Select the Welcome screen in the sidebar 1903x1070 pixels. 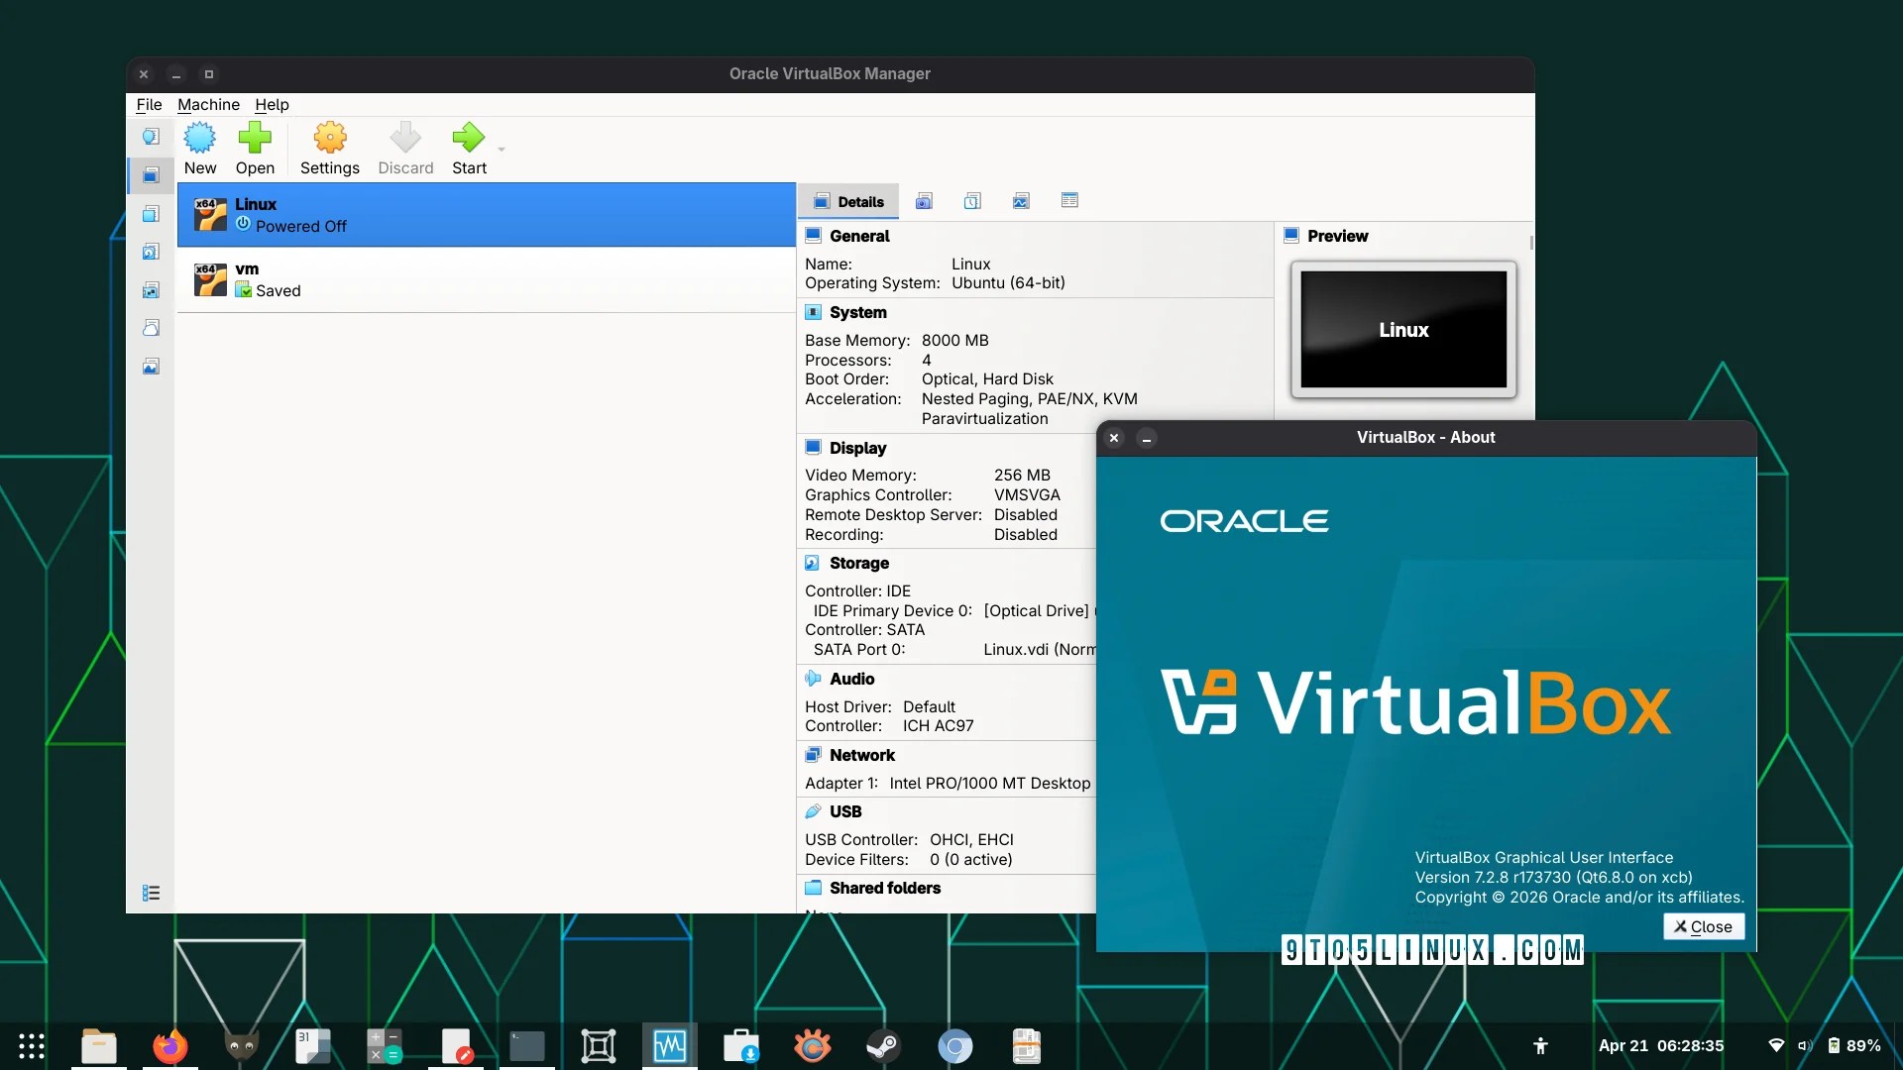coord(150,137)
